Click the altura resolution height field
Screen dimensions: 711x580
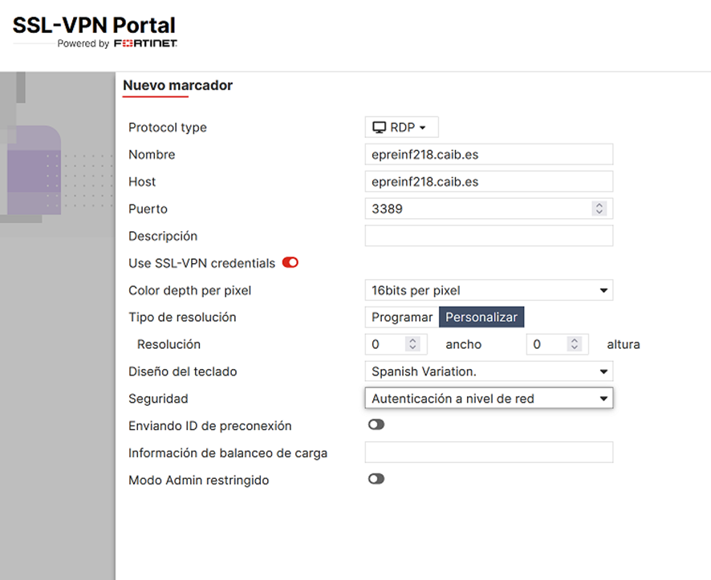pyautogui.click(x=546, y=345)
